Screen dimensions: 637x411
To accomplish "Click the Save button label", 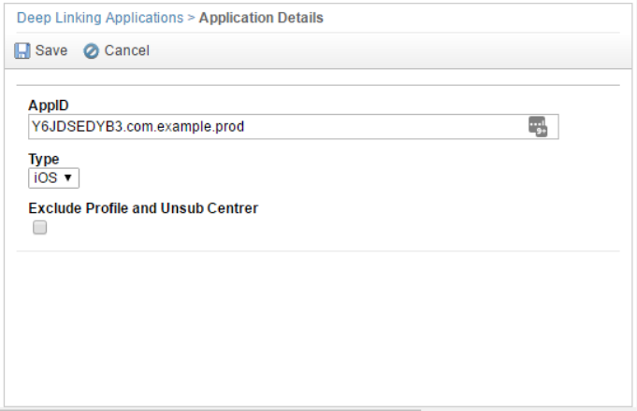I will (x=51, y=50).
